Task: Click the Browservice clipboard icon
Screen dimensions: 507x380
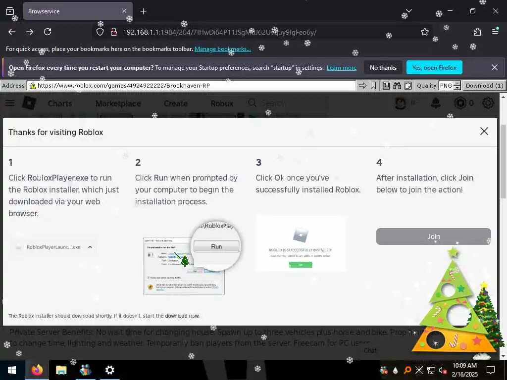Action: click(408, 86)
